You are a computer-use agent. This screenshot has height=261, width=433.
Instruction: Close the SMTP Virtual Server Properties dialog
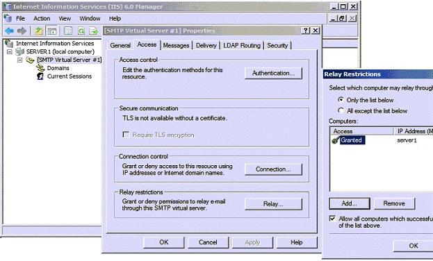pos(316,31)
